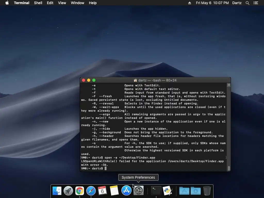Click the '--args' option text
The width and height of the screenshot is (264, 198).
[x=105, y=114]
